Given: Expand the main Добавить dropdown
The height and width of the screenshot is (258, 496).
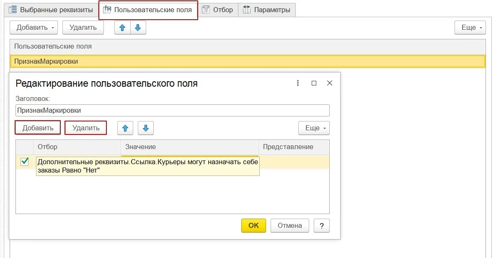Looking at the screenshot, I should click(36, 28).
